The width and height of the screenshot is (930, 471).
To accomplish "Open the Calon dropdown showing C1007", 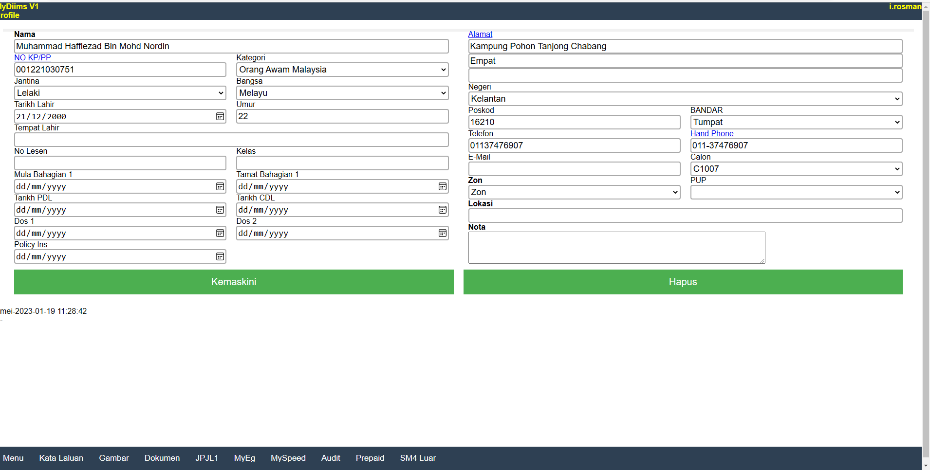I will (x=796, y=169).
